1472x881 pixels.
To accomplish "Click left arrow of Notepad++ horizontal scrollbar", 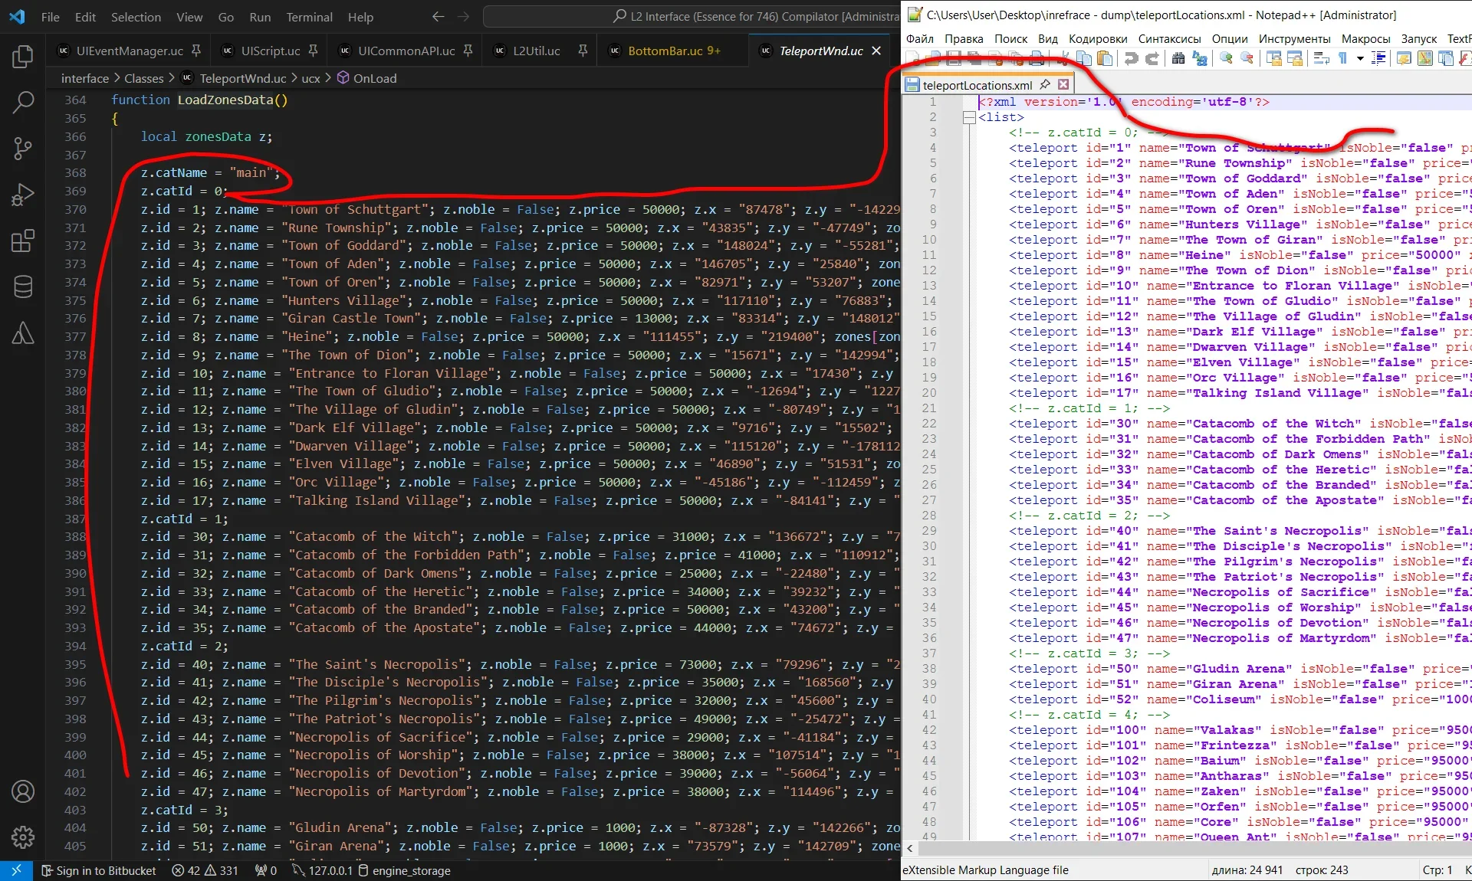I will tap(910, 848).
